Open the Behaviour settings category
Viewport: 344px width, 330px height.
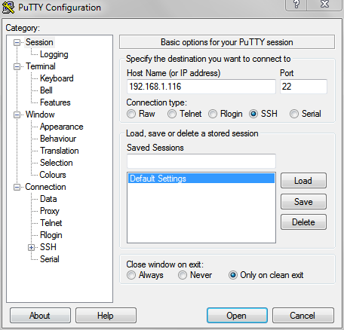point(58,139)
